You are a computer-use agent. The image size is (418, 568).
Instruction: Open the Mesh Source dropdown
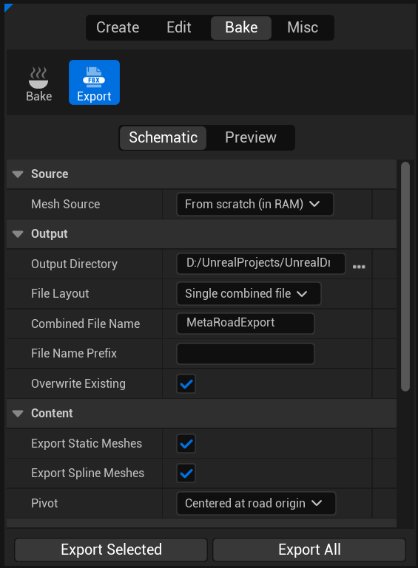pos(255,205)
